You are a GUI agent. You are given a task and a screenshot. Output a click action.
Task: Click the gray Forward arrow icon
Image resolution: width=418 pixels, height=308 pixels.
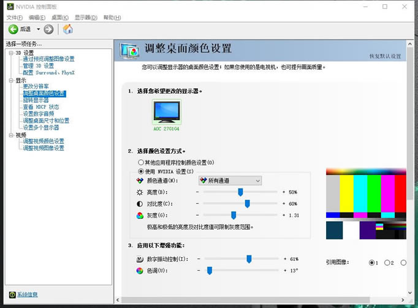coord(48,29)
